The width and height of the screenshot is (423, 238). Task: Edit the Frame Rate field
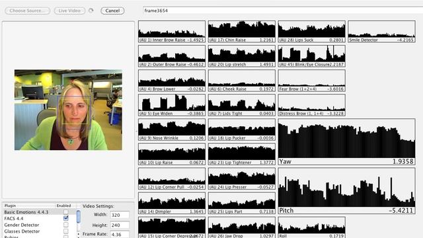click(x=119, y=234)
